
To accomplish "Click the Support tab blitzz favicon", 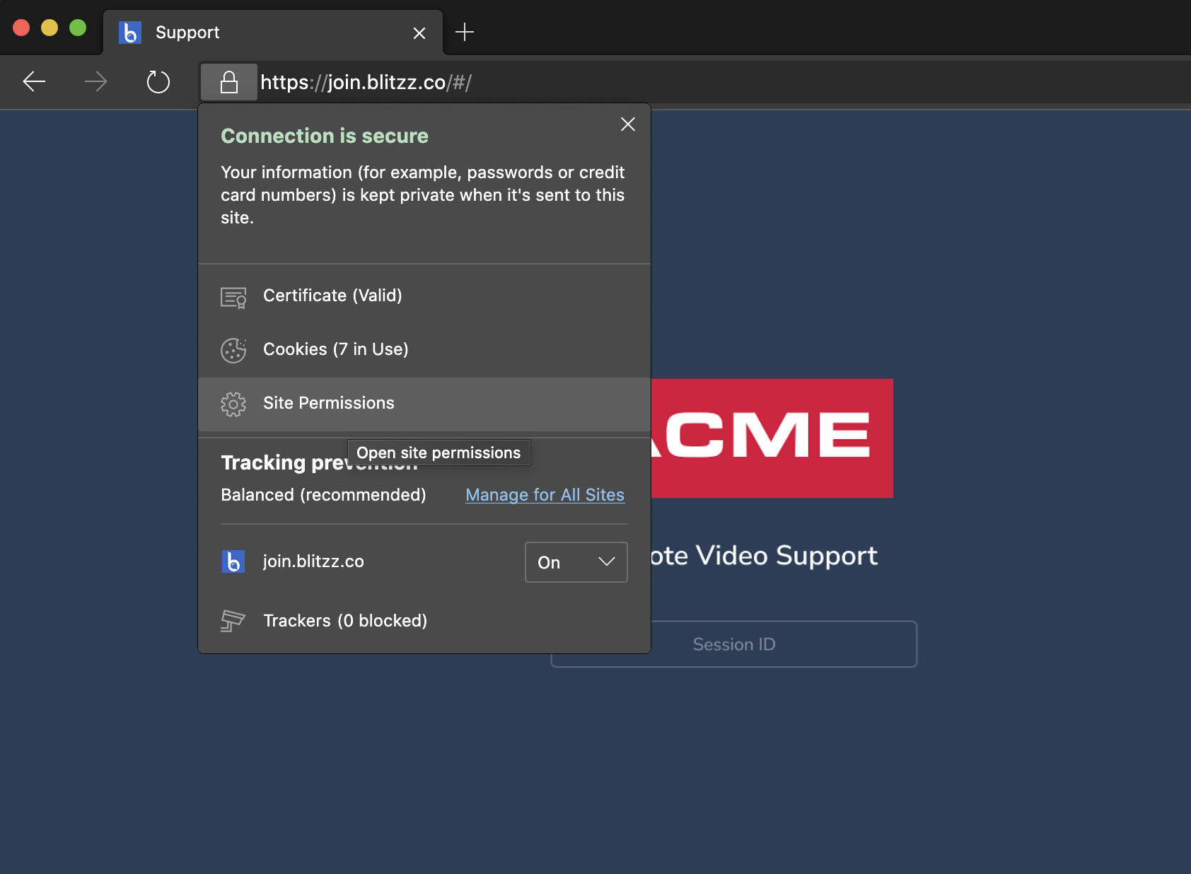I will click(130, 33).
